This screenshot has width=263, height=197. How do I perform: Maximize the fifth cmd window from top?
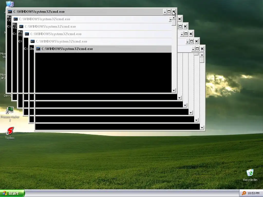point(192,41)
